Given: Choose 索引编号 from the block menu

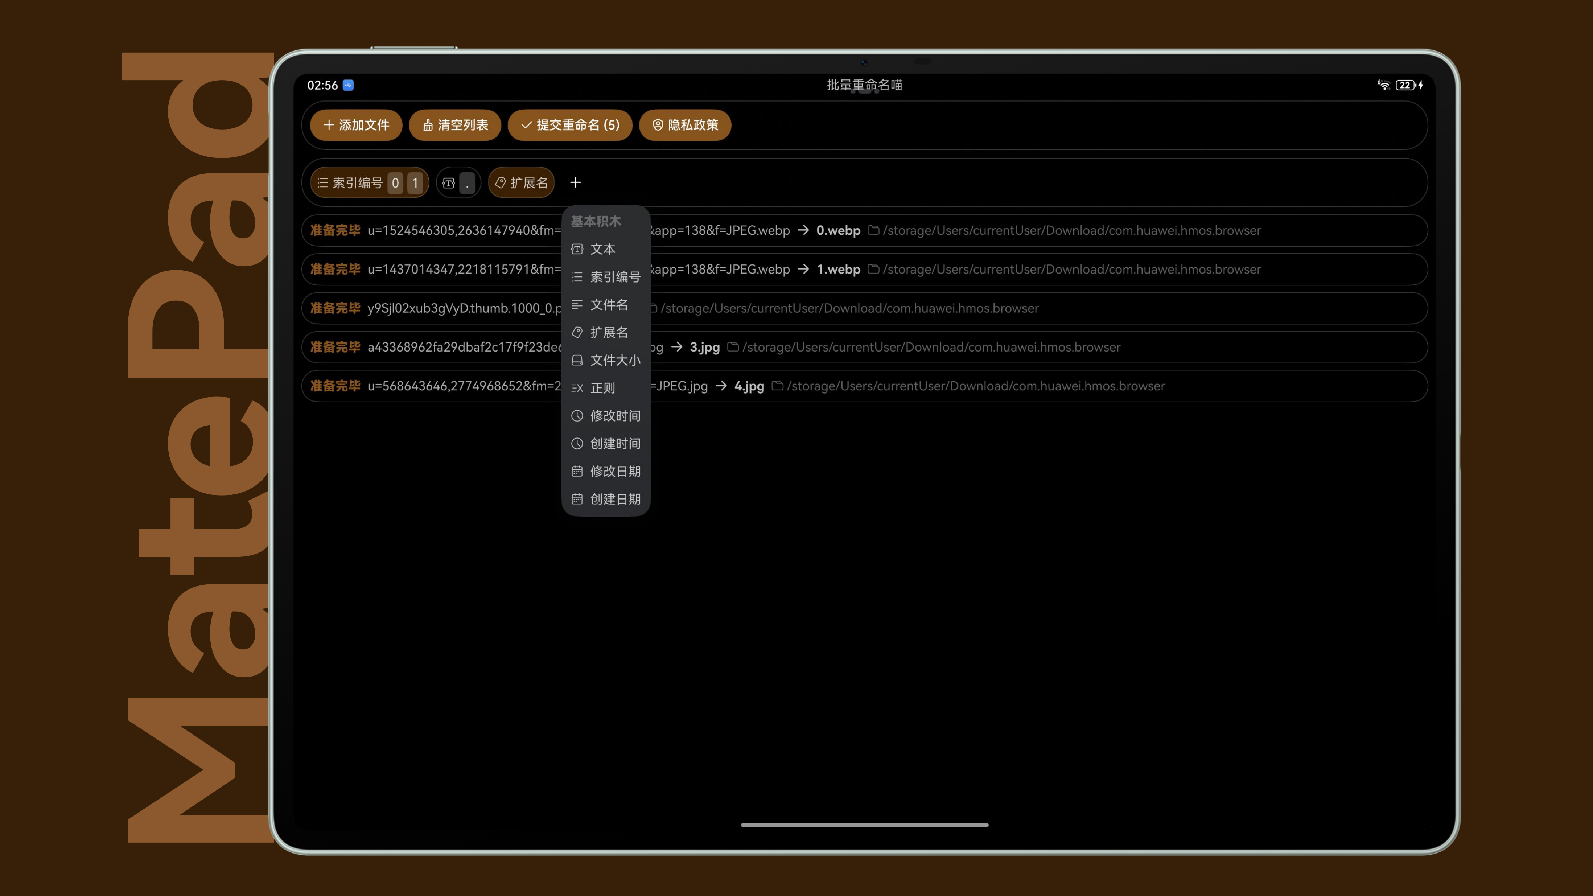Looking at the screenshot, I should pyautogui.click(x=606, y=277).
